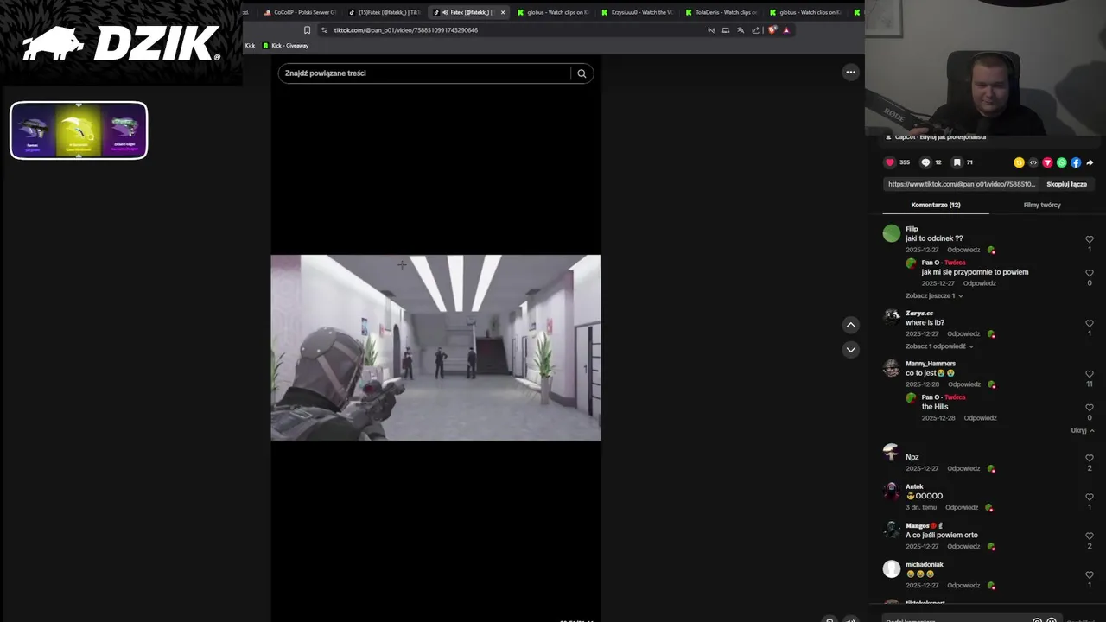Go to previous video with up arrow
The width and height of the screenshot is (1106, 622).
(x=851, y=325)
